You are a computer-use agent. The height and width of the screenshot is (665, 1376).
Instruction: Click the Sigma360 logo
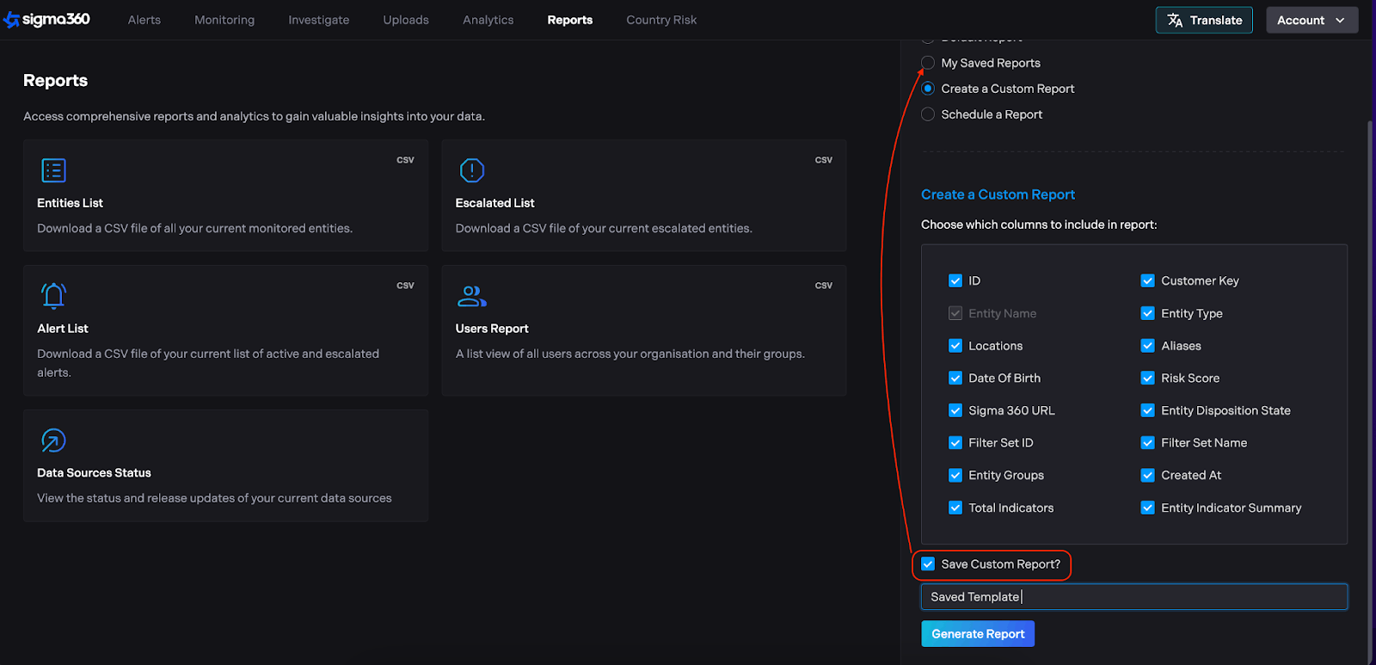pos(47,20)
